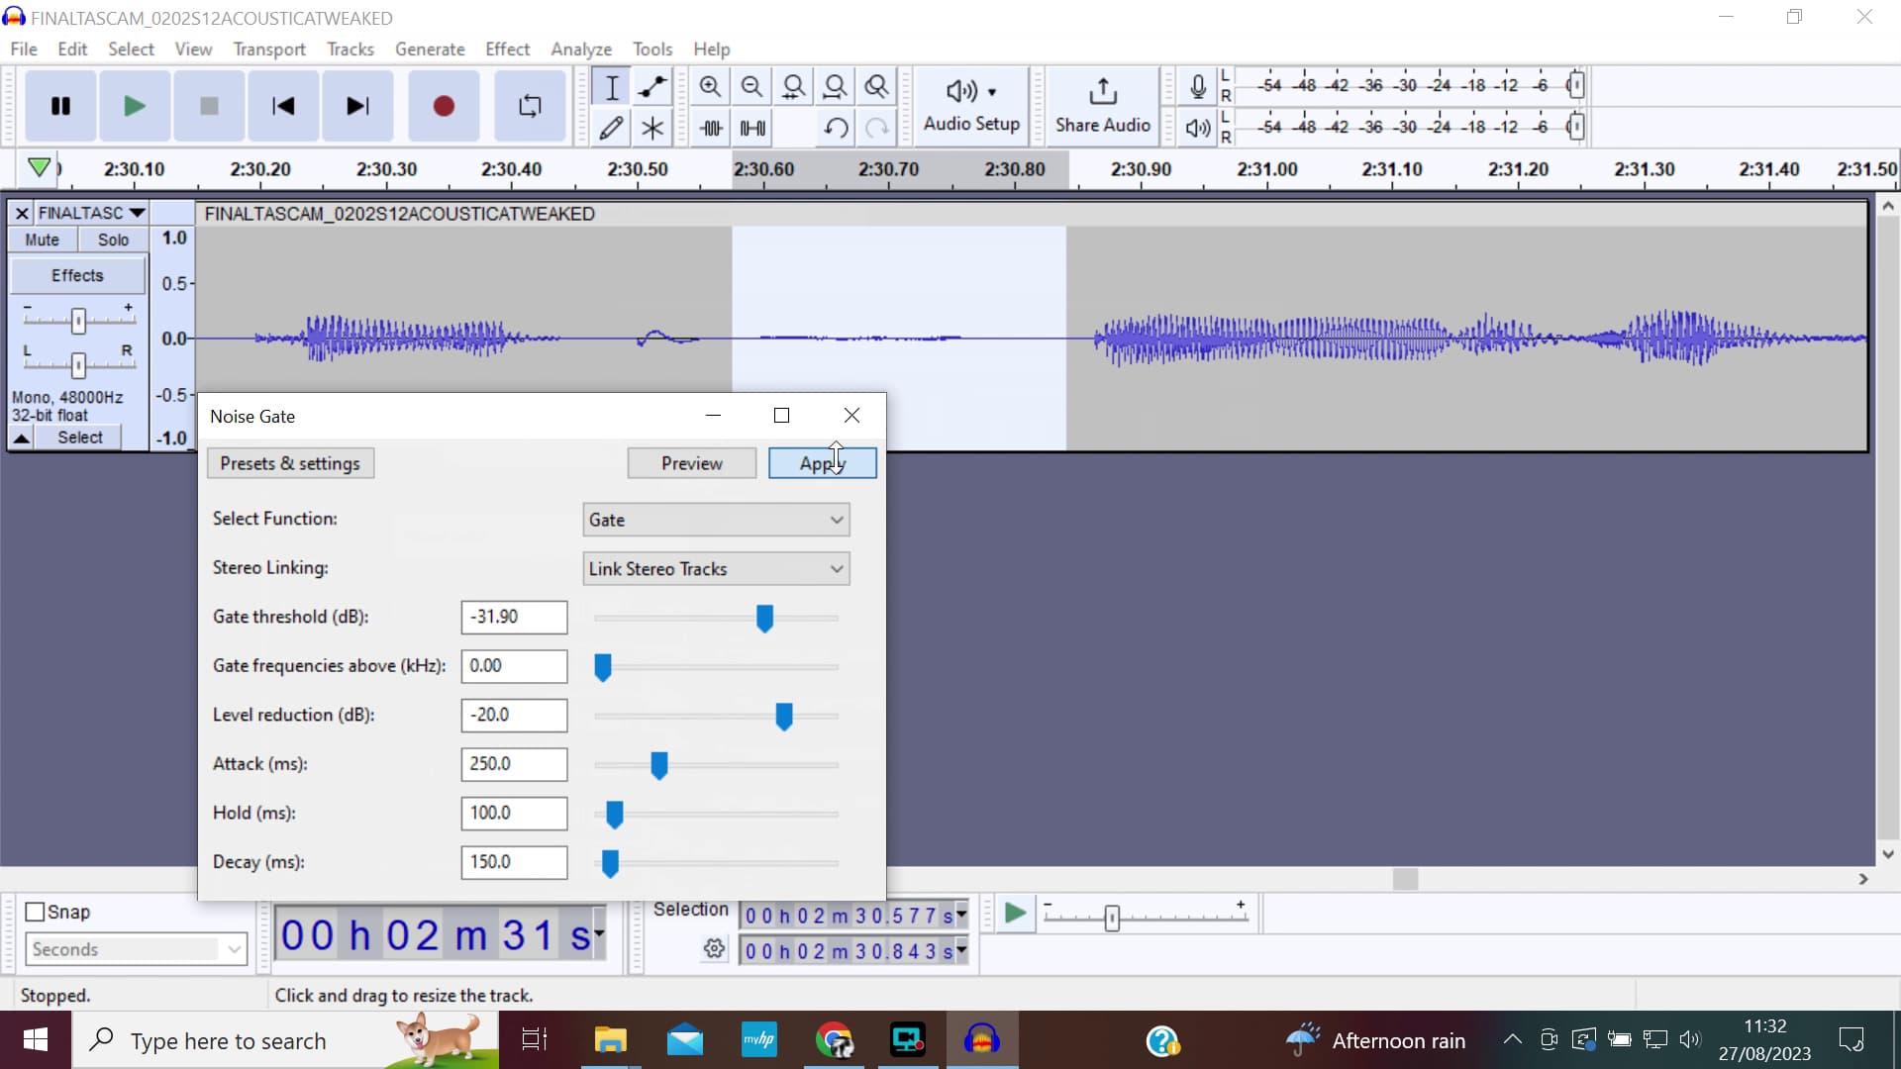
Task: Enable the Snap checkbox
Action: click(x=36, y=912)
